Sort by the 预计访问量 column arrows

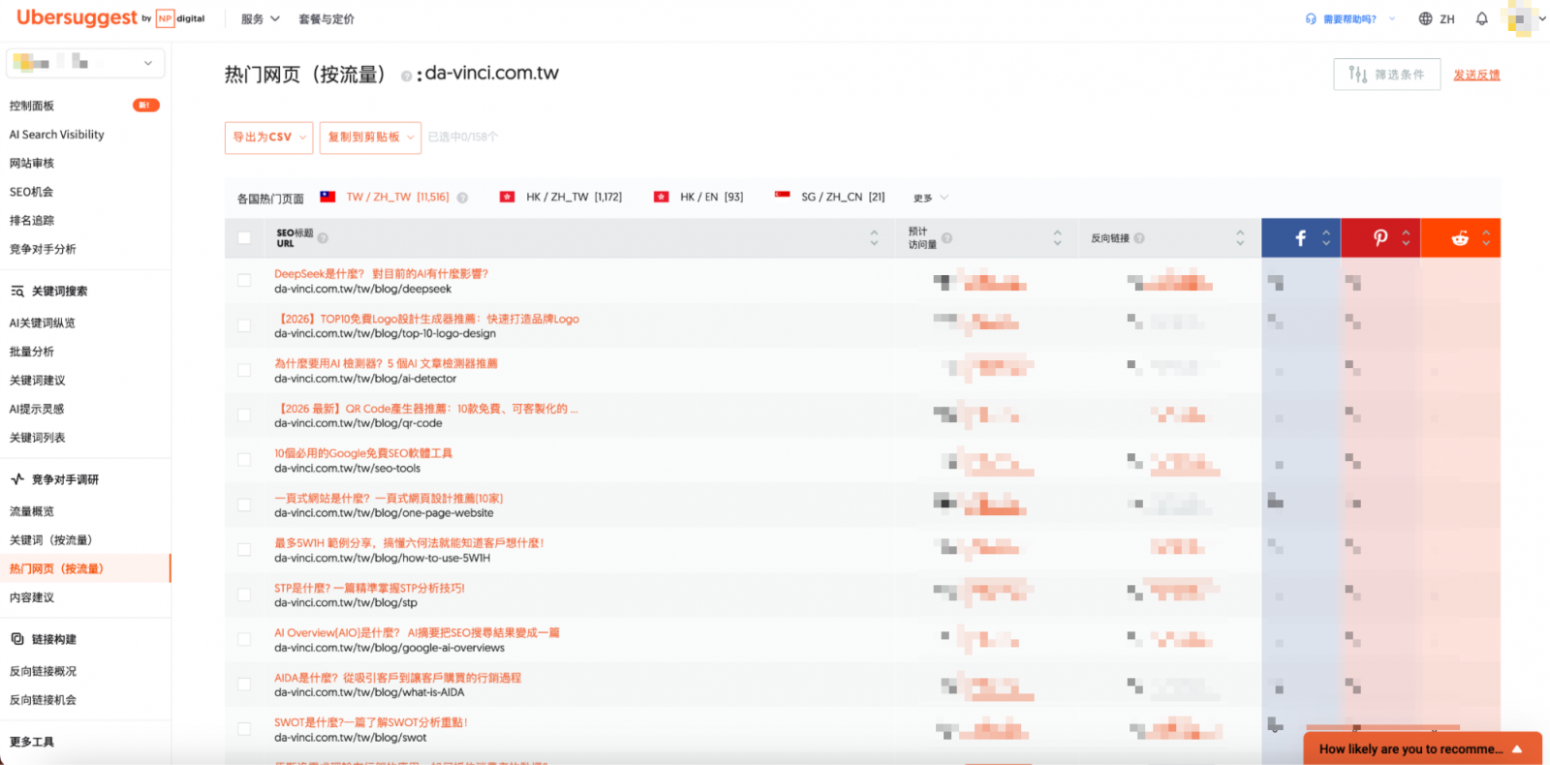pyautogui.click(x=1057, y=238)
